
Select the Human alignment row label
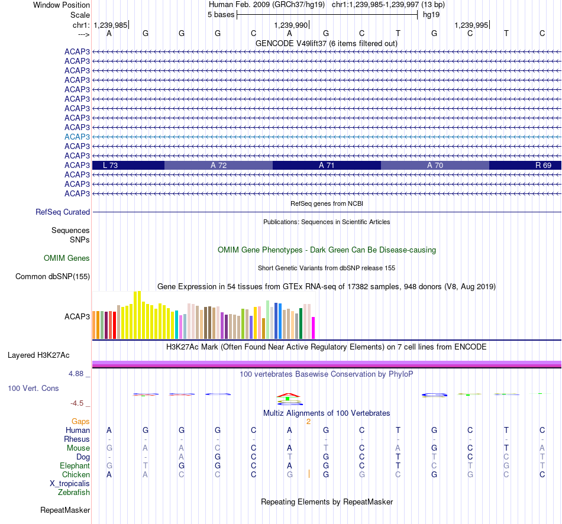[x=77, y=430]
